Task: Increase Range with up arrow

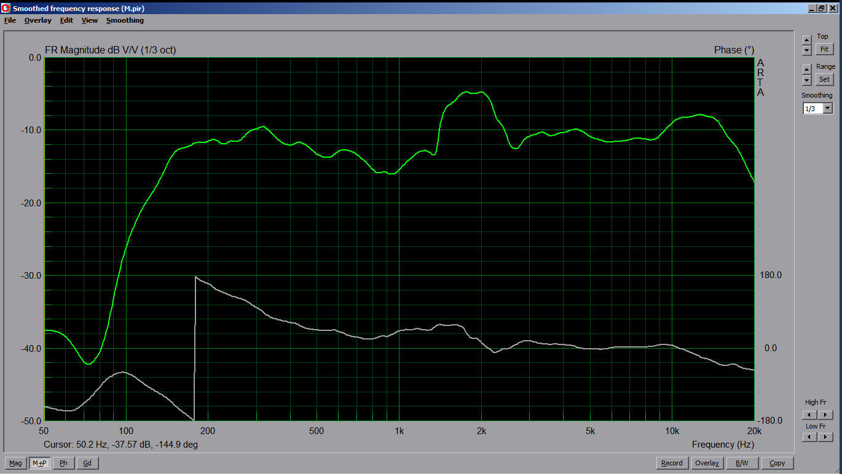Action: [807, 69]
